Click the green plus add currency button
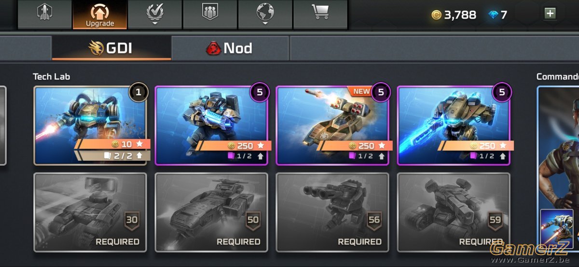Viewport: 579px width, 267px height. pos(550,14)
